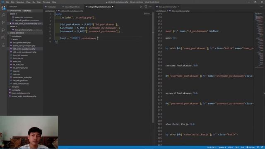
Task: Switch to the nav_edit_profil.css editor tab
Action: (72, 7)
